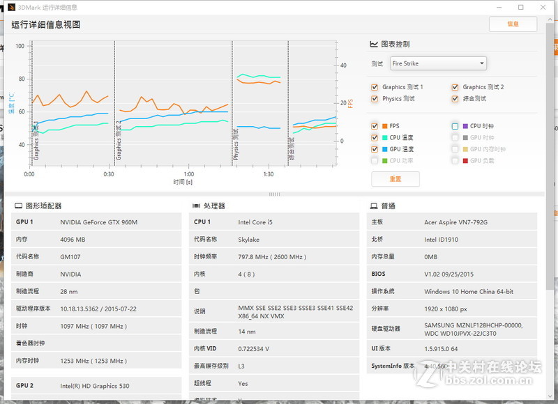
Task: Click the 3DMark logo in title bar
Action: pyautogui.click(x=10, y=7)
